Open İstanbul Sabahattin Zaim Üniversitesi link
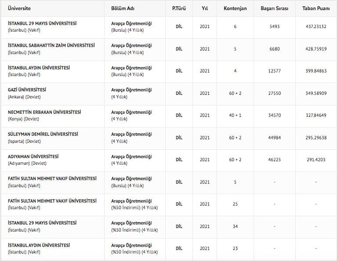Image resolution: width=337 pixels, height=261 pixels. [51, 46]
